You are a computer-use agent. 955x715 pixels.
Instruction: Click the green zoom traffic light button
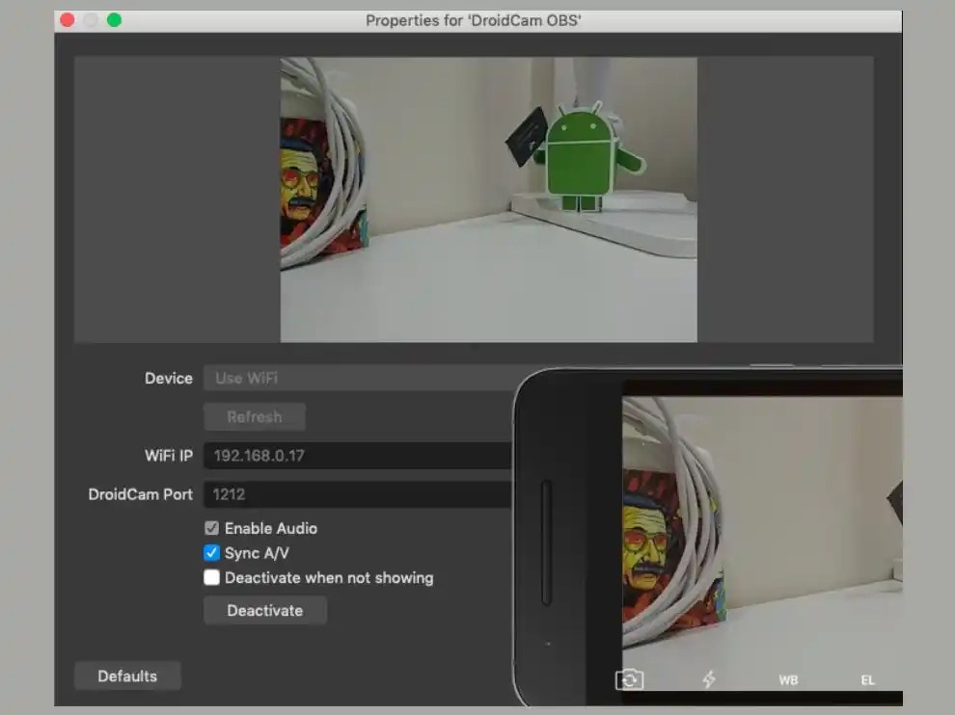point(115,18)
